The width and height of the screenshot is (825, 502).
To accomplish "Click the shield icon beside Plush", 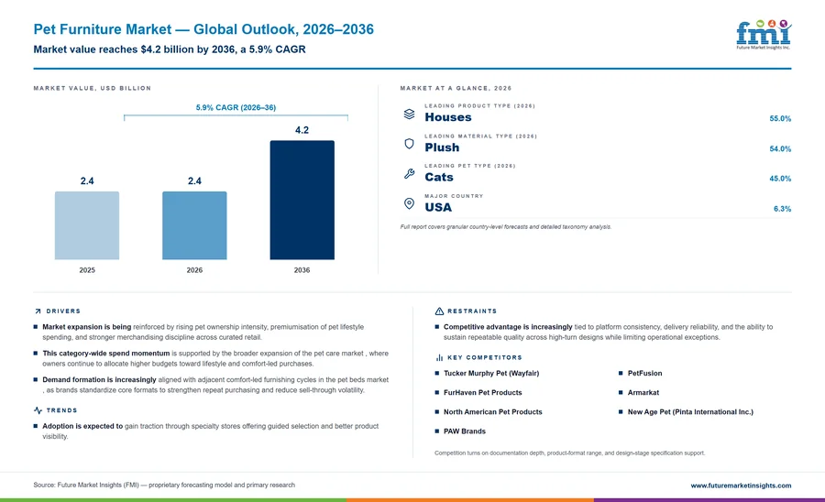I will point(410,144).
